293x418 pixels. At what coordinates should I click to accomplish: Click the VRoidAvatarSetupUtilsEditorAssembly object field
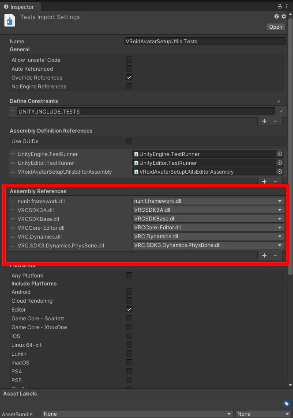point(205,171)
